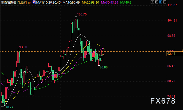This screenshot has height=110, width=183.
Task: Click the 70.77 bottom price label
Action: click(x=9, y=107)
